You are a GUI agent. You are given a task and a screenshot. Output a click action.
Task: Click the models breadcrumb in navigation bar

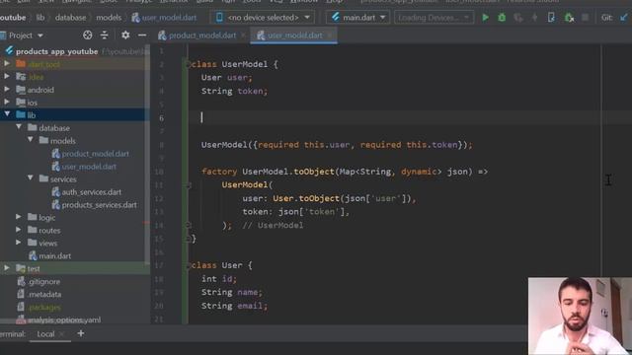109,18
